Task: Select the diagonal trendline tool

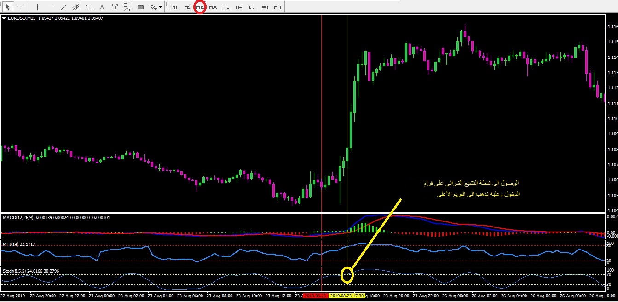Action: click(x=64, y=7)
